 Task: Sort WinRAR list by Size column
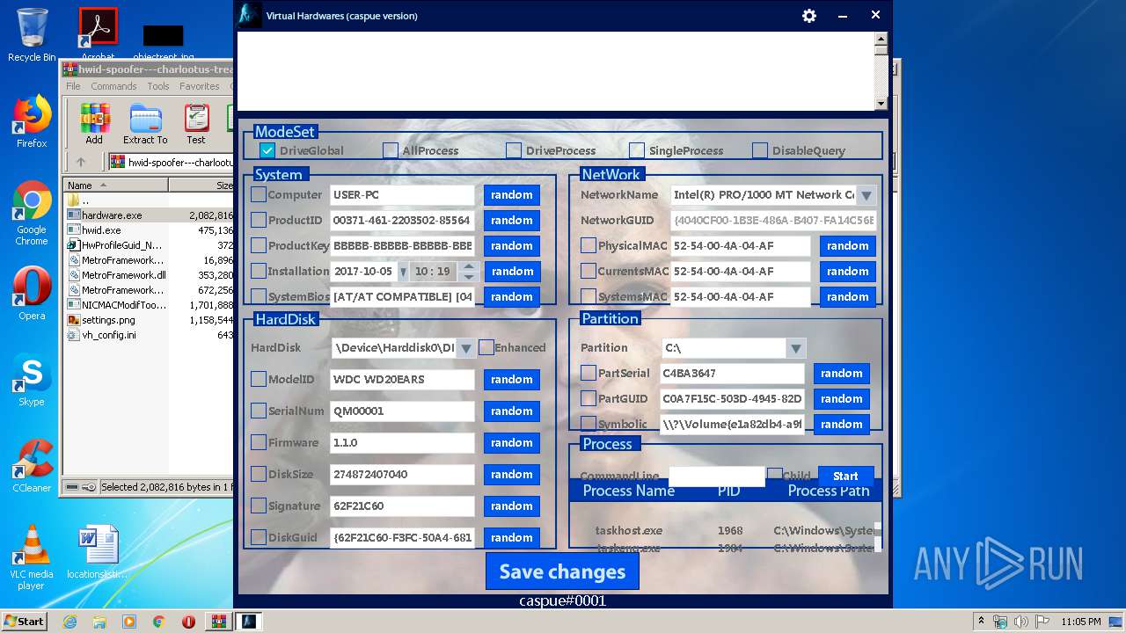201,186
